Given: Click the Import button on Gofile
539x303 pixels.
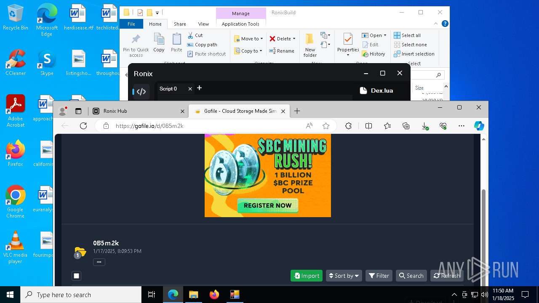Looking at the screenshot, I should click(307, 276).
